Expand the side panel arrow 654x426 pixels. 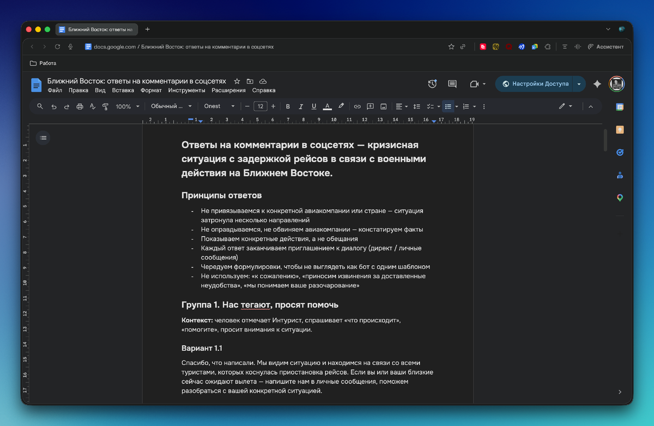(x=620, y=392)
